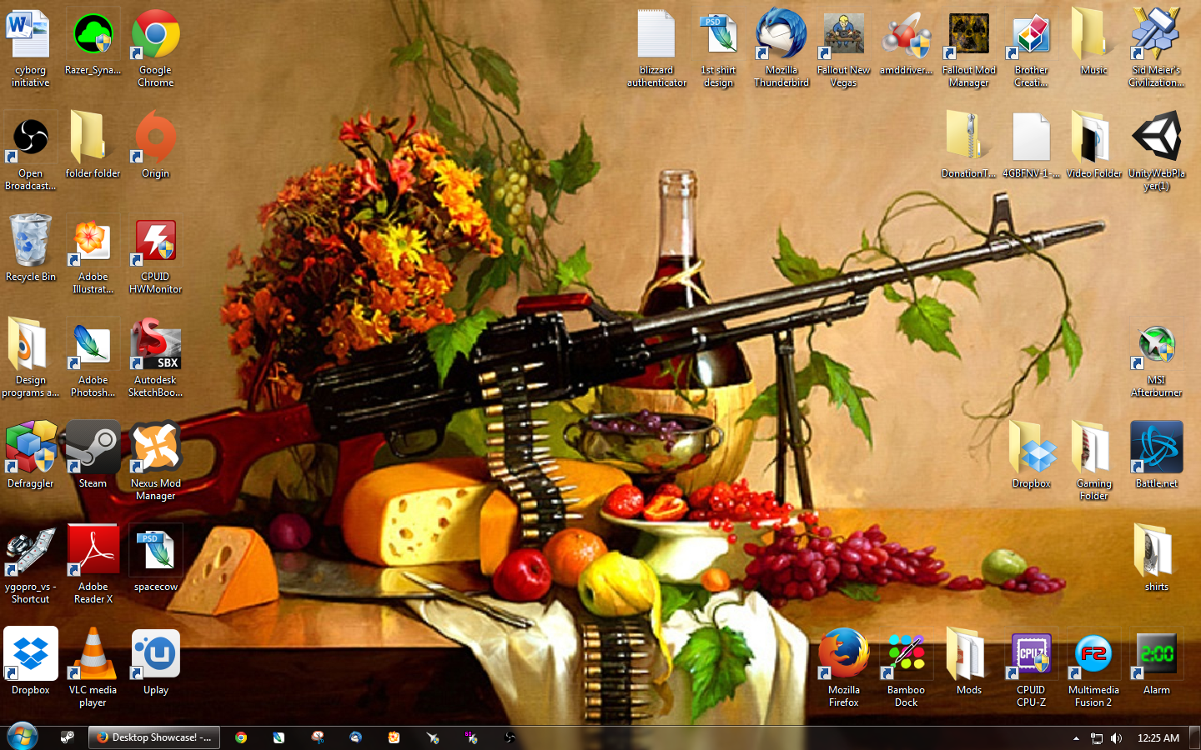This screenshot has width=1201, height=750.
Task: Select the CPUID CPU-Z shortcut
Action: coord(1032,668)
